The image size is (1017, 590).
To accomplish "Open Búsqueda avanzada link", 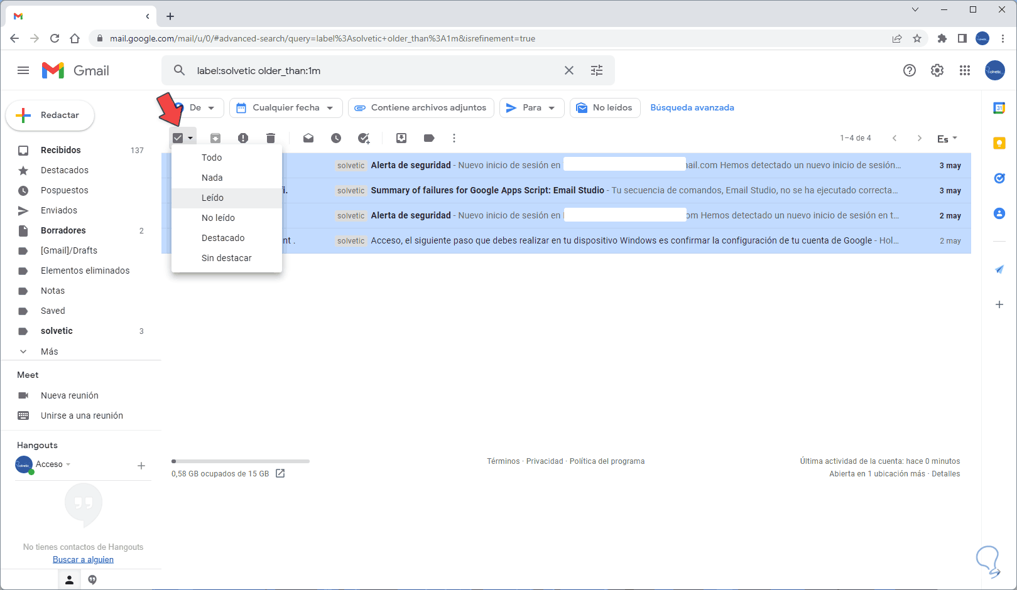I will pos(692,108).
